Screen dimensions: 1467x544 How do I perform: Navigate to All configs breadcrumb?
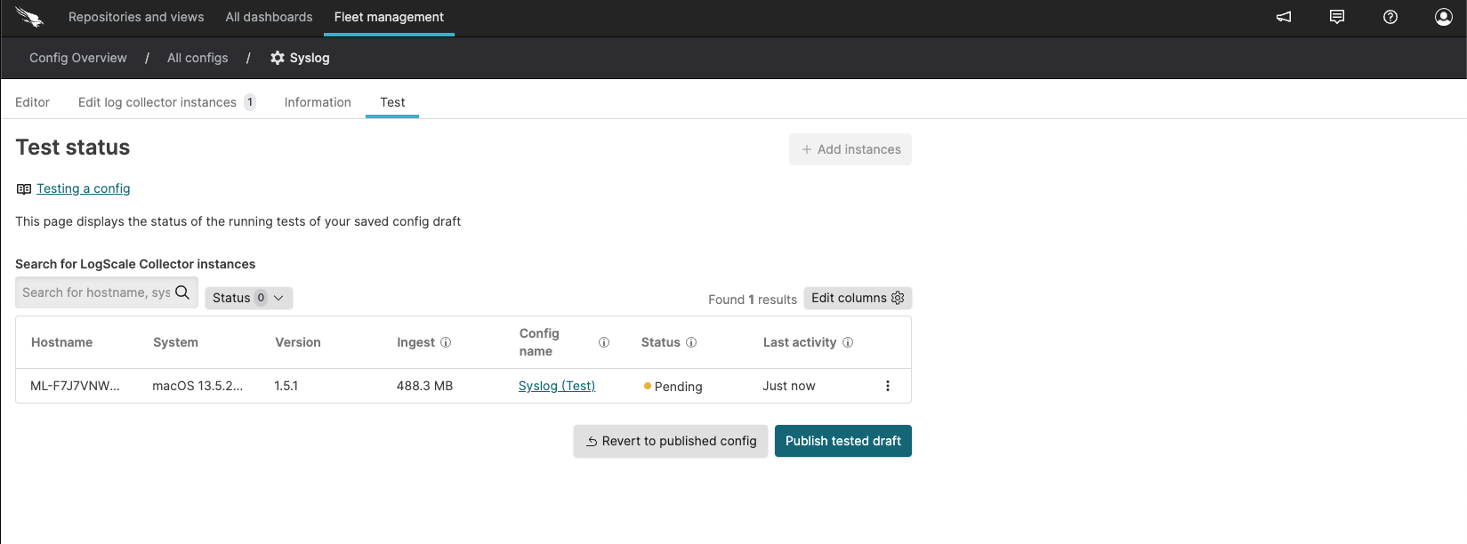[197, 58]
